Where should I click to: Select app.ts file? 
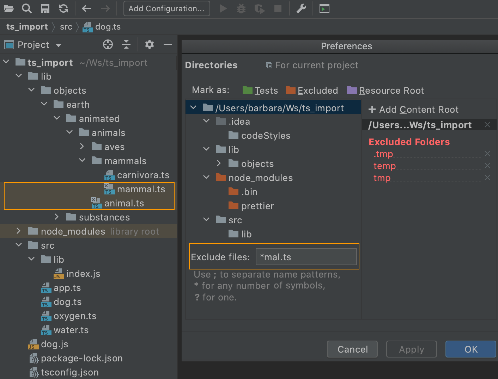(61, 288)
